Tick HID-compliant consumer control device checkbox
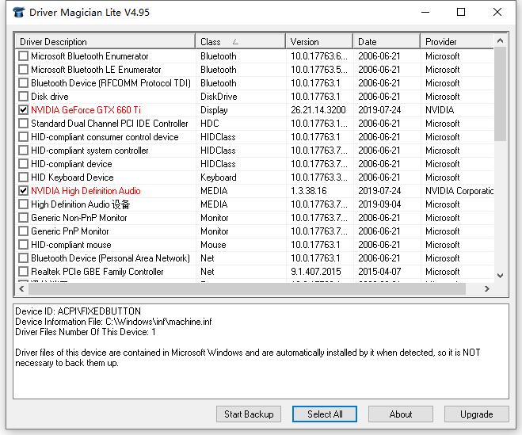This screenshot has height=435, width=522. click(23, 137)
